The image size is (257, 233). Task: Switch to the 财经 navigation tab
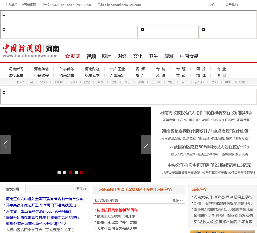pos(122,56)
